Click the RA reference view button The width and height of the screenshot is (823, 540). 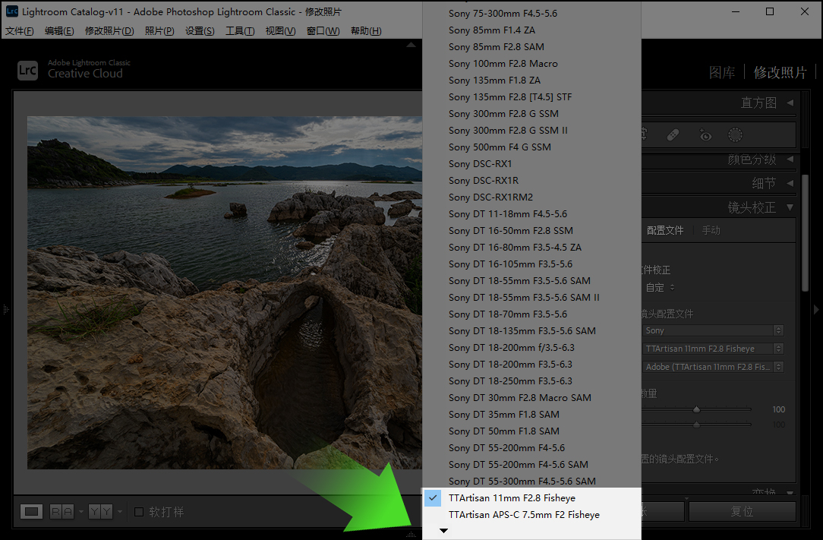[x=61, y=512]
